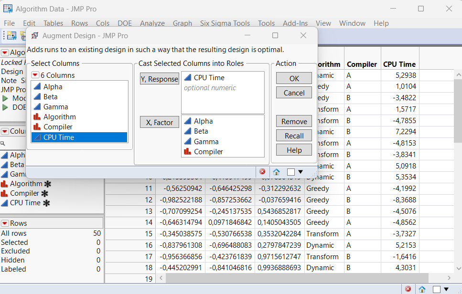
Task: Click the home icon in the dialog status bar
Action: (277, 172)
